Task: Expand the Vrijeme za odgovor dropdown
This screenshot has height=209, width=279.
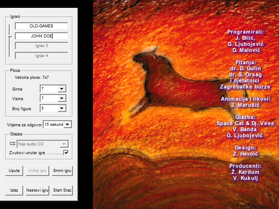Action: [68, 125]
